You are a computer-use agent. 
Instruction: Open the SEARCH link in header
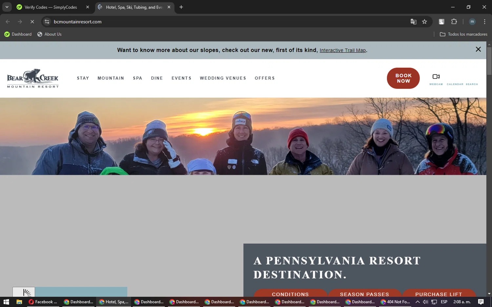coord(472,84)
